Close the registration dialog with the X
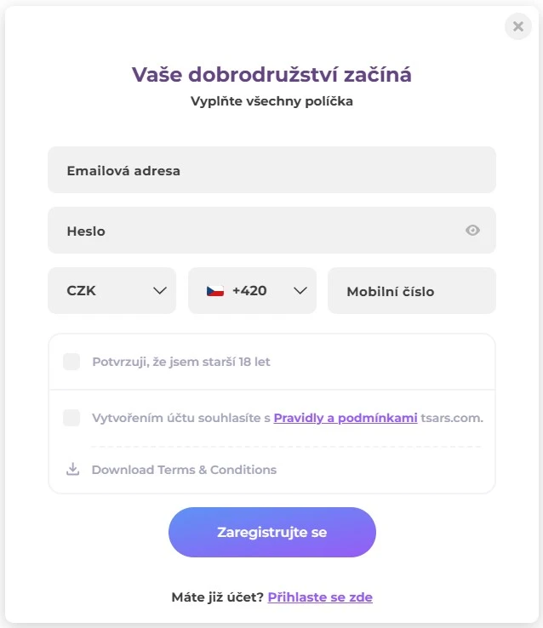 [x=517, y=26]
